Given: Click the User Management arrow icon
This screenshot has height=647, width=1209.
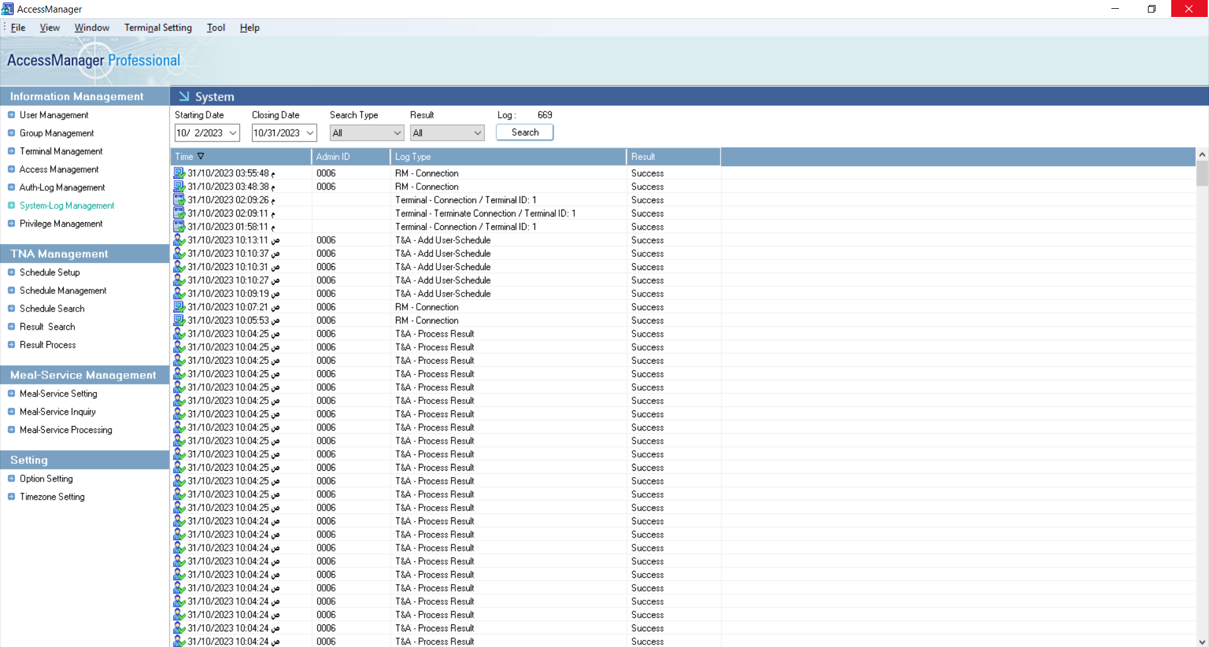Looking at the screenshot, I should click(11, 115).
